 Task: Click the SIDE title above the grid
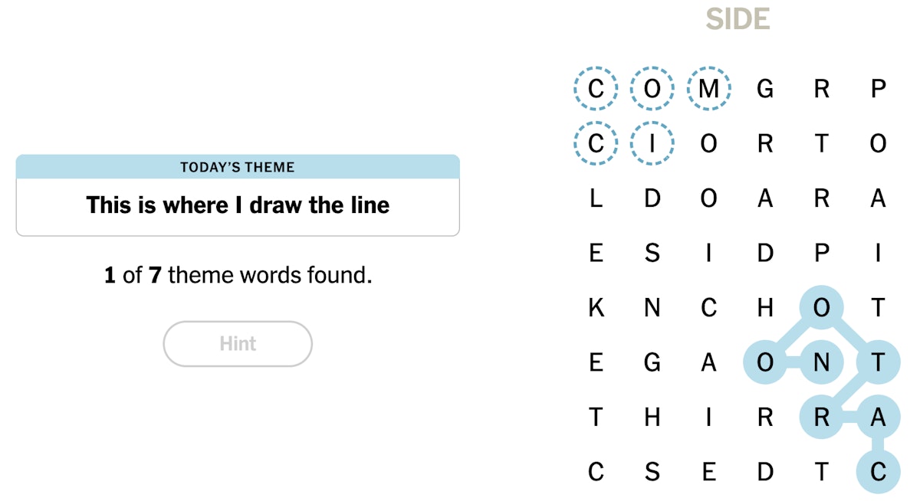738,19
